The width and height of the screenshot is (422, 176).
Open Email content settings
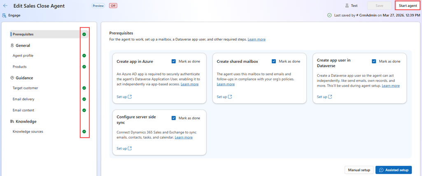[23, 110]
